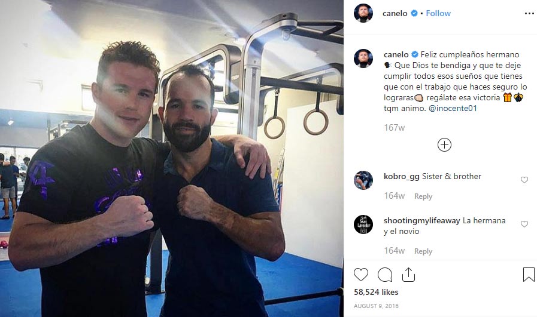Open canelo profile picture in the header
This screenshot has height=317, width=537.
[363, 13]
